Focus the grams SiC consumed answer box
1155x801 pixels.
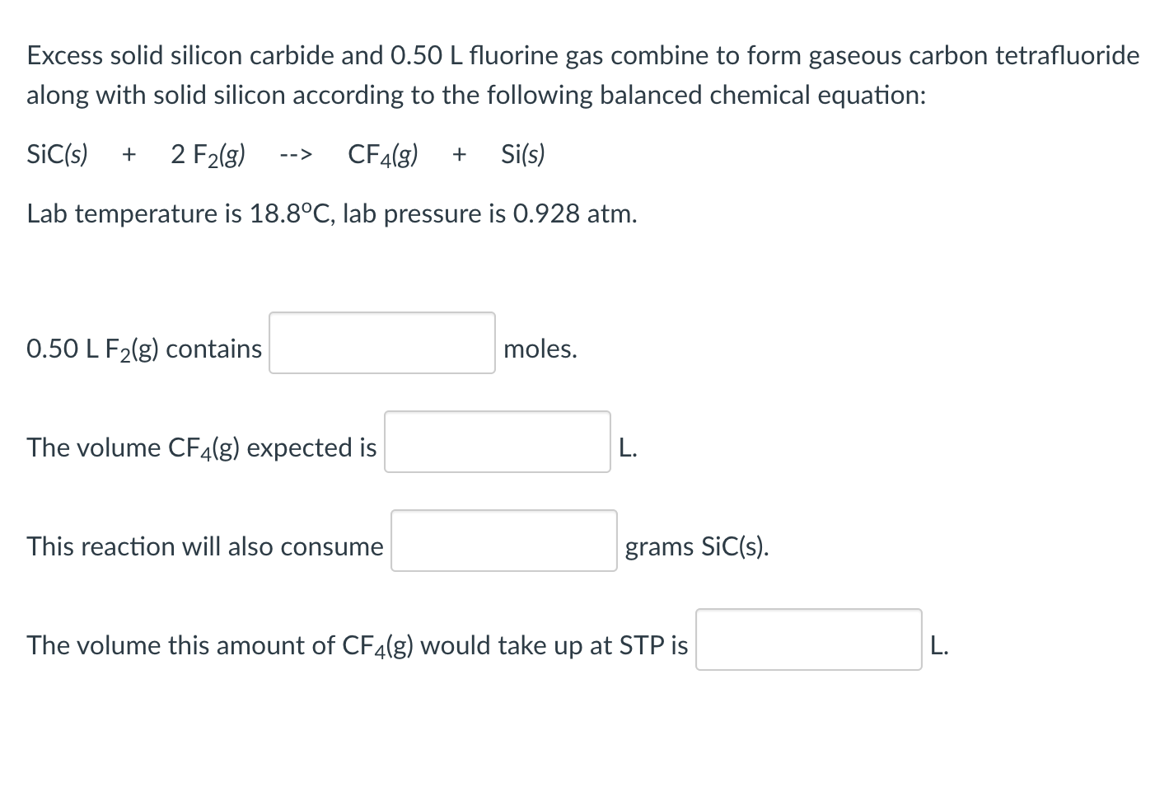pos(504,541)
